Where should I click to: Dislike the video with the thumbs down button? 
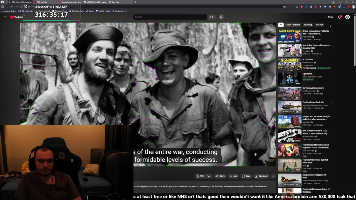(209, 176)
